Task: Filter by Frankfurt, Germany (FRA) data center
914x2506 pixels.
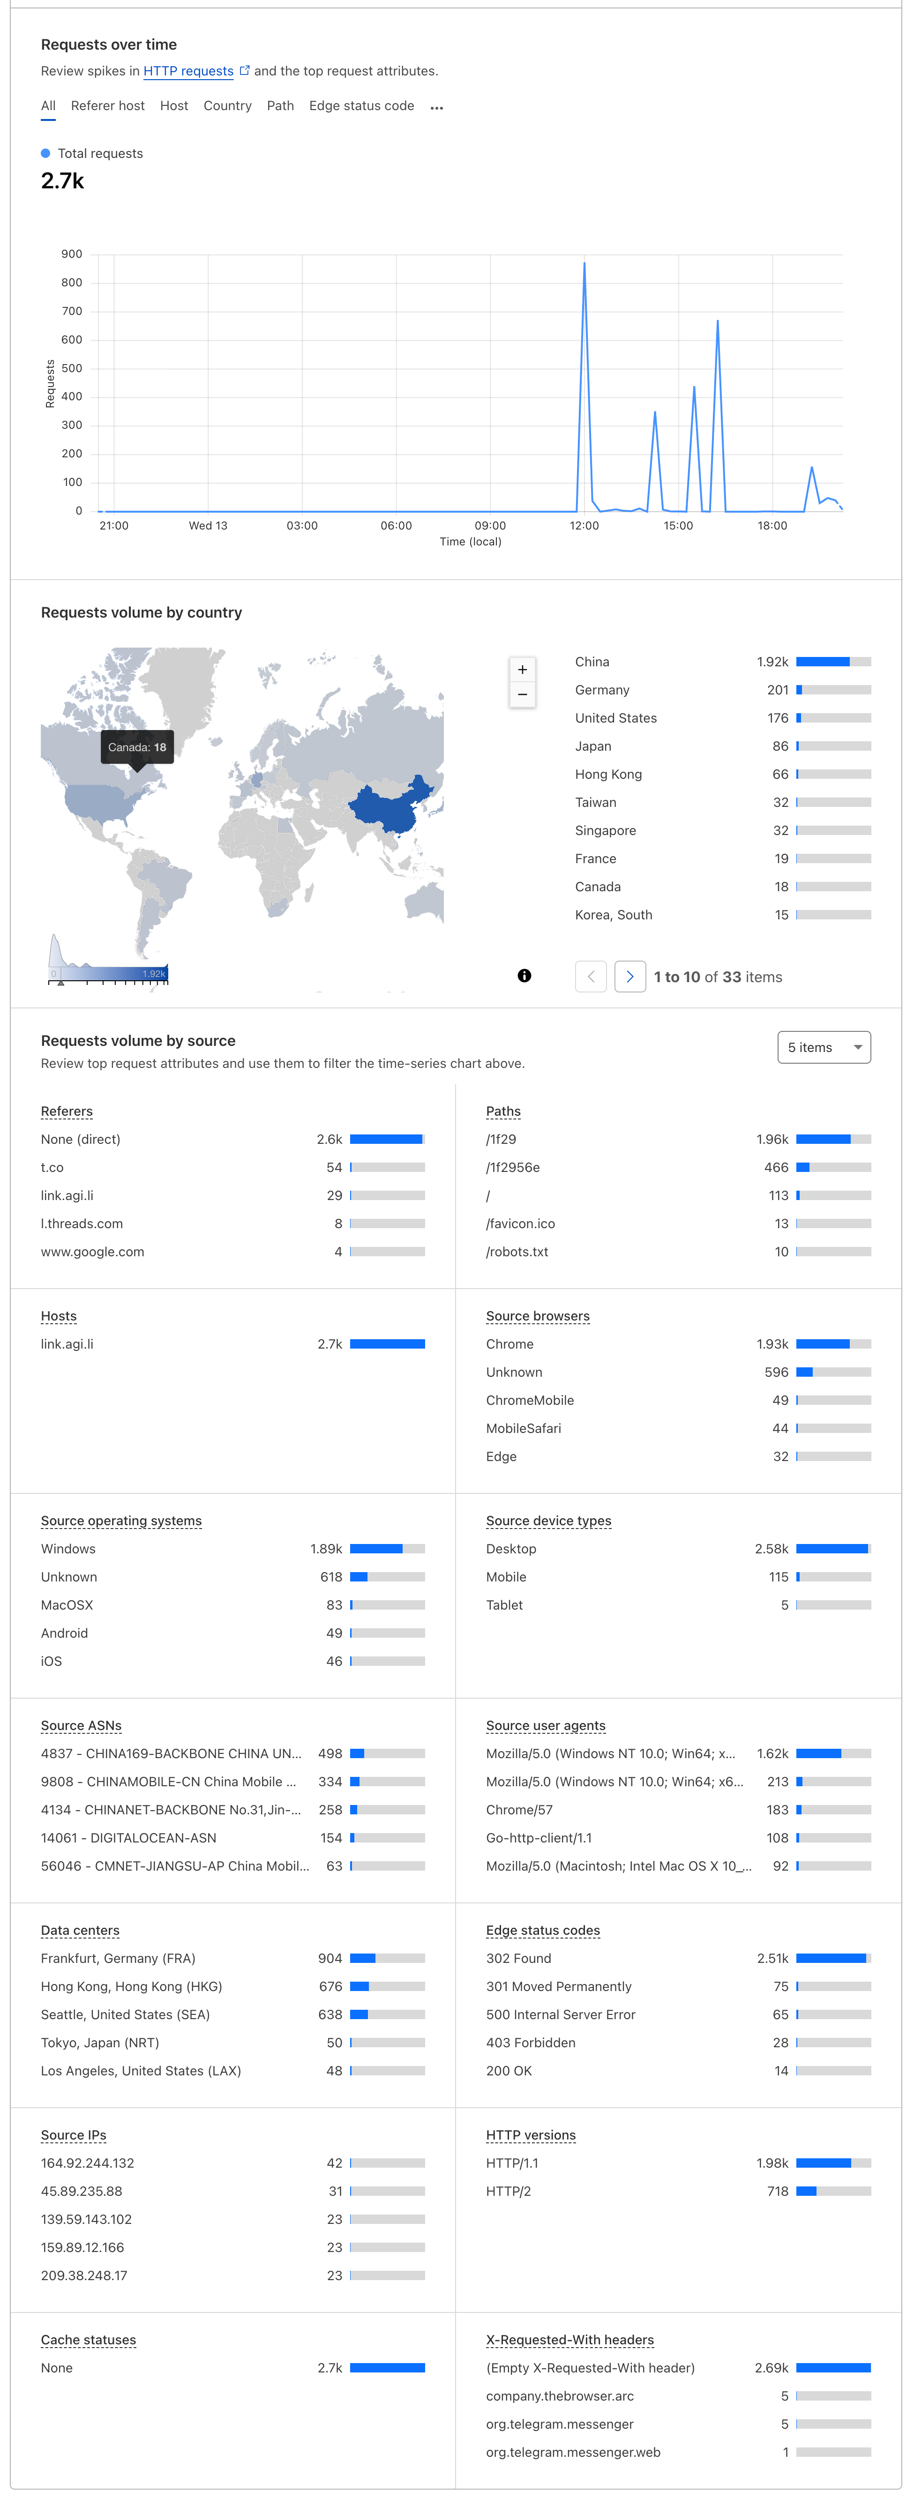Action: click(x=232, y=1958)
